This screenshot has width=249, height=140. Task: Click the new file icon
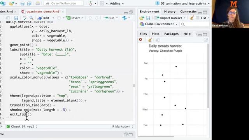point(3,3)
